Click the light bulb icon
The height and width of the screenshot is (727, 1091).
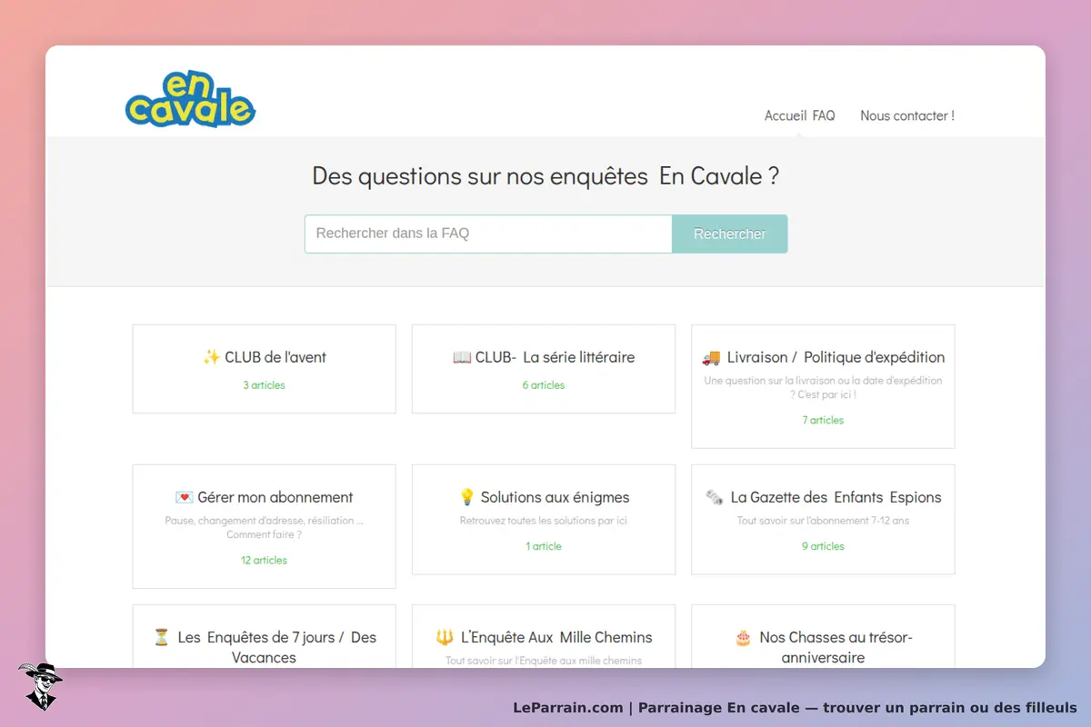(467, 497)
